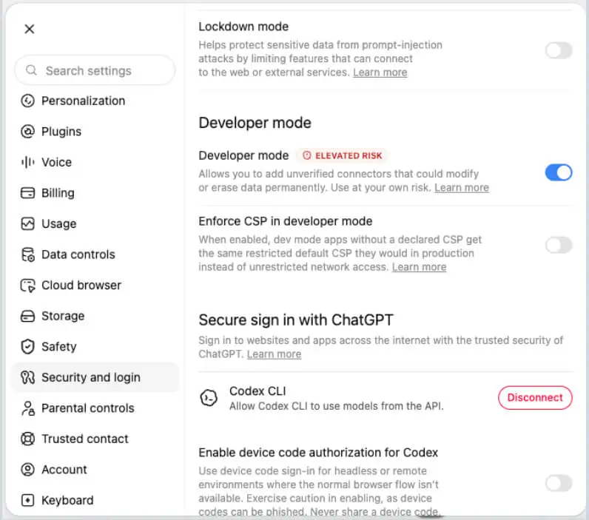
Task: Disconnect Codex CLI
Action: point(535,398)
